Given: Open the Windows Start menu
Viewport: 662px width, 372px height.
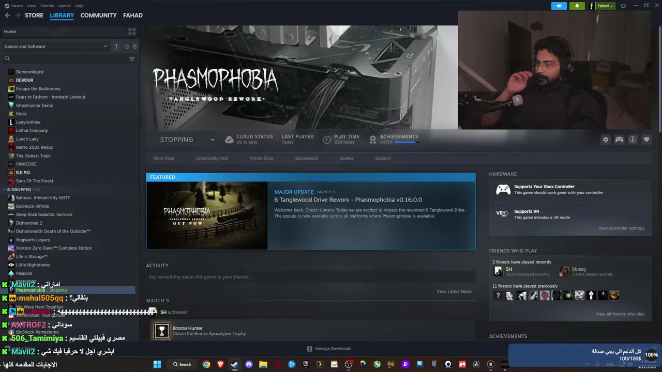Looking at the screenshot, I should point(157,364).
